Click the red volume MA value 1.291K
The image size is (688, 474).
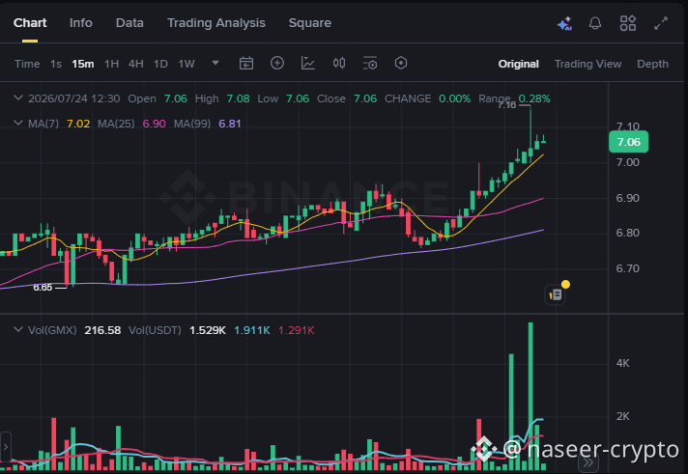(297, 330)
